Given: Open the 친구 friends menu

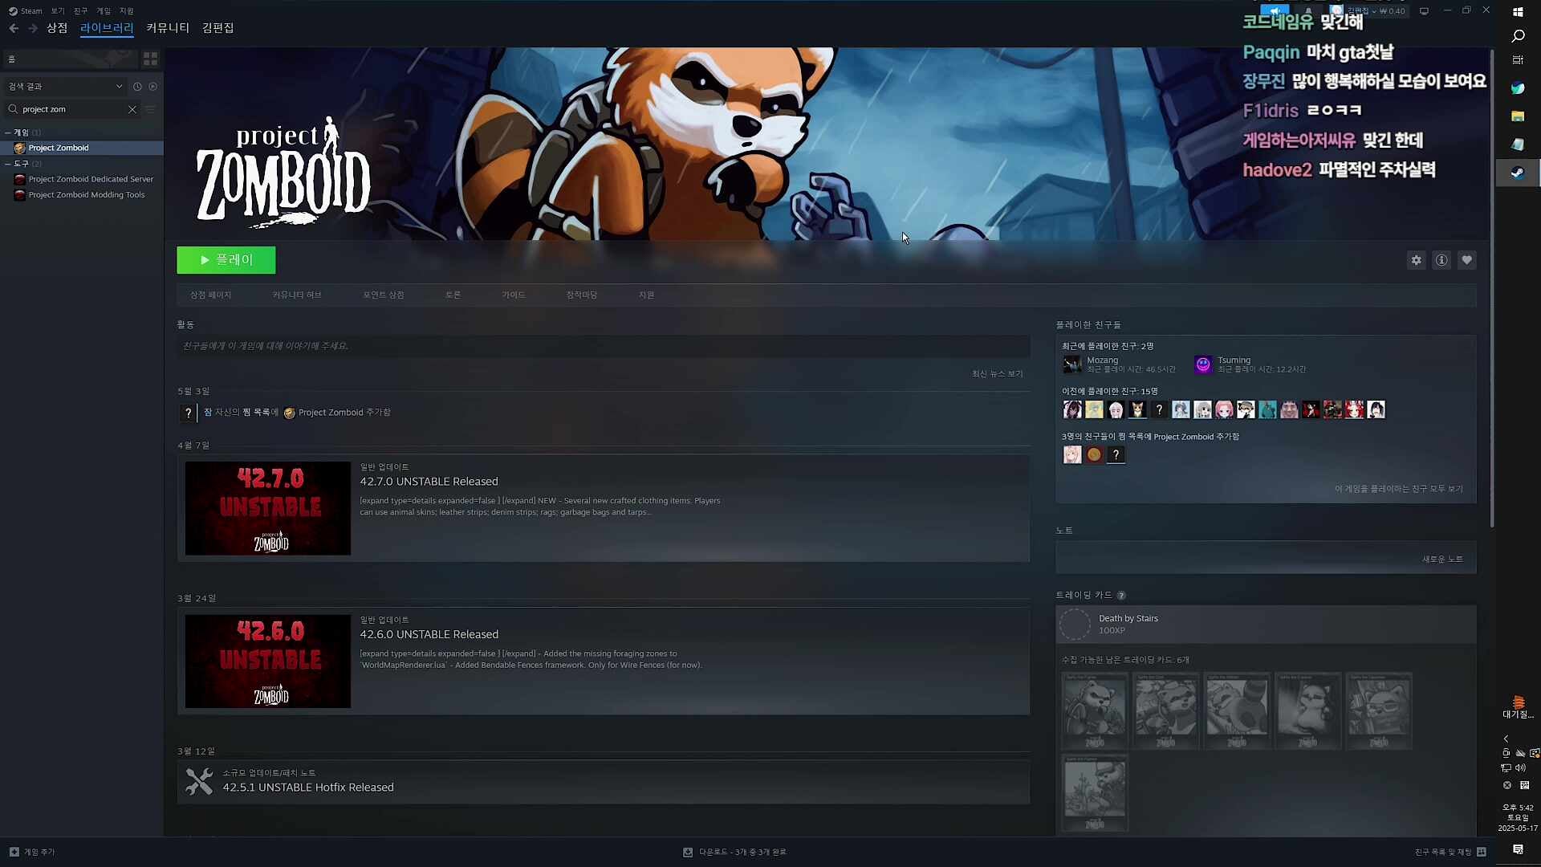Looking at the screenshot, I should [x=80, y=11].
